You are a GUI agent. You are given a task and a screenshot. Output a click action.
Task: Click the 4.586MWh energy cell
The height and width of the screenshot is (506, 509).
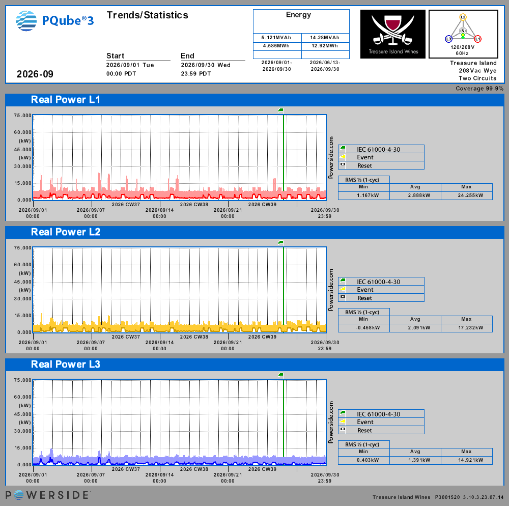click(x=276, y=46)
